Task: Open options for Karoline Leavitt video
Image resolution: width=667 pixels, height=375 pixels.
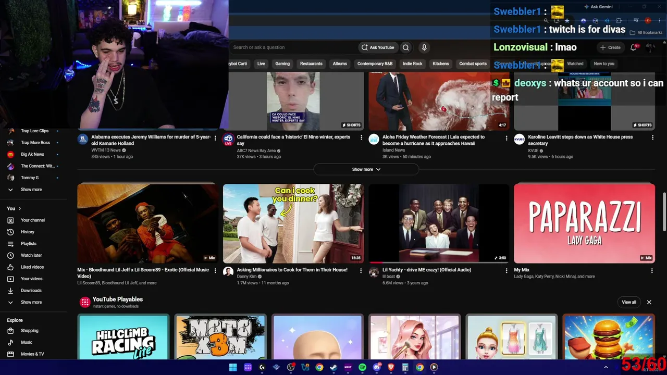Action: [x=652, y=137]
